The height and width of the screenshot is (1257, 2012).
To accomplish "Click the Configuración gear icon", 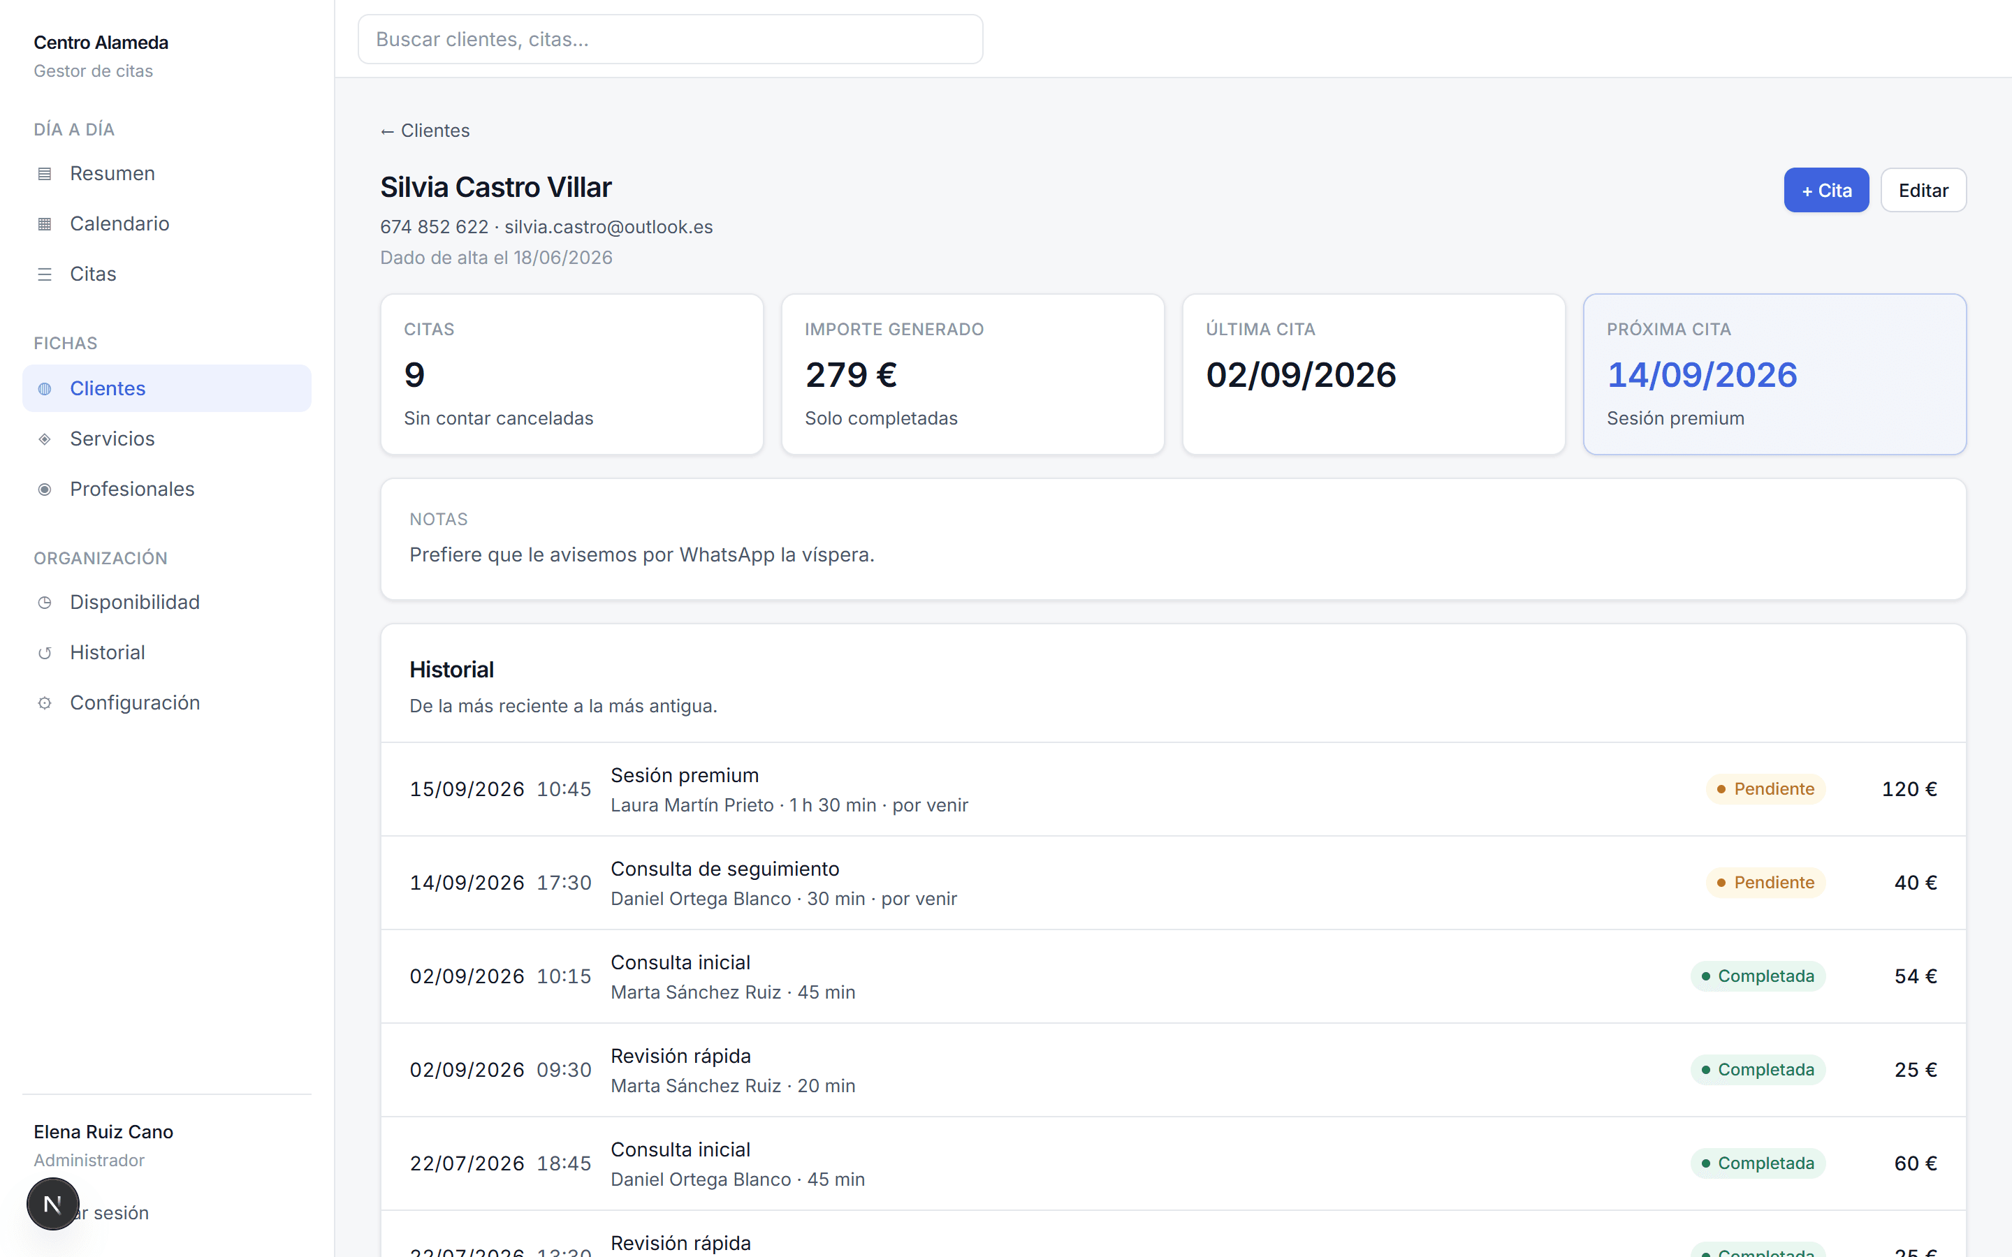I will coord(45,703).
